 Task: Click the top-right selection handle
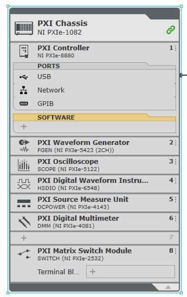[181, 6]
